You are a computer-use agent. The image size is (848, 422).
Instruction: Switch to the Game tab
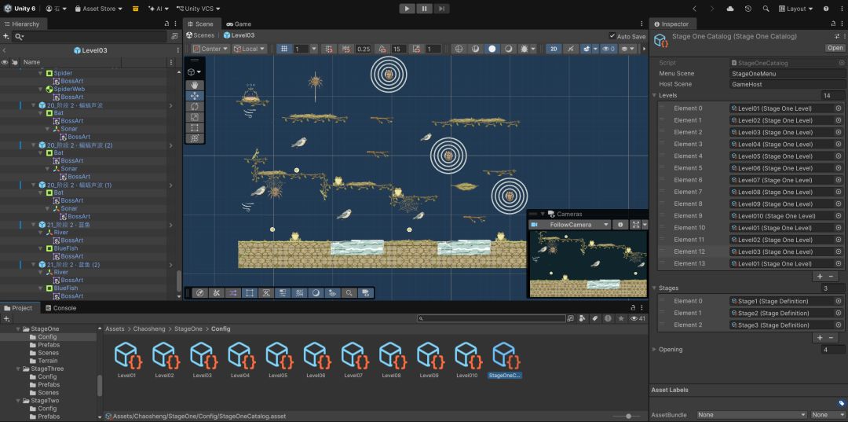point(239,24)
